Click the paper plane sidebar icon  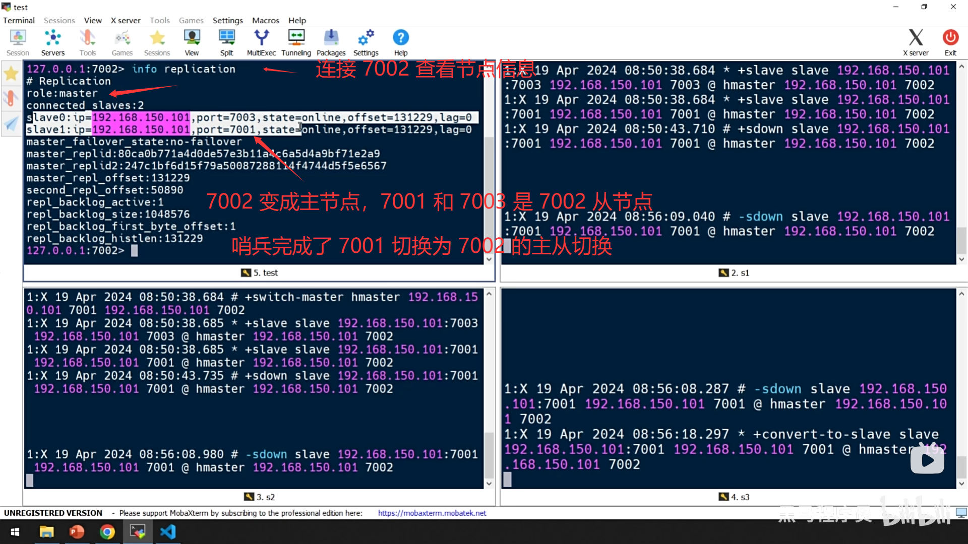[x=11, y=123]
